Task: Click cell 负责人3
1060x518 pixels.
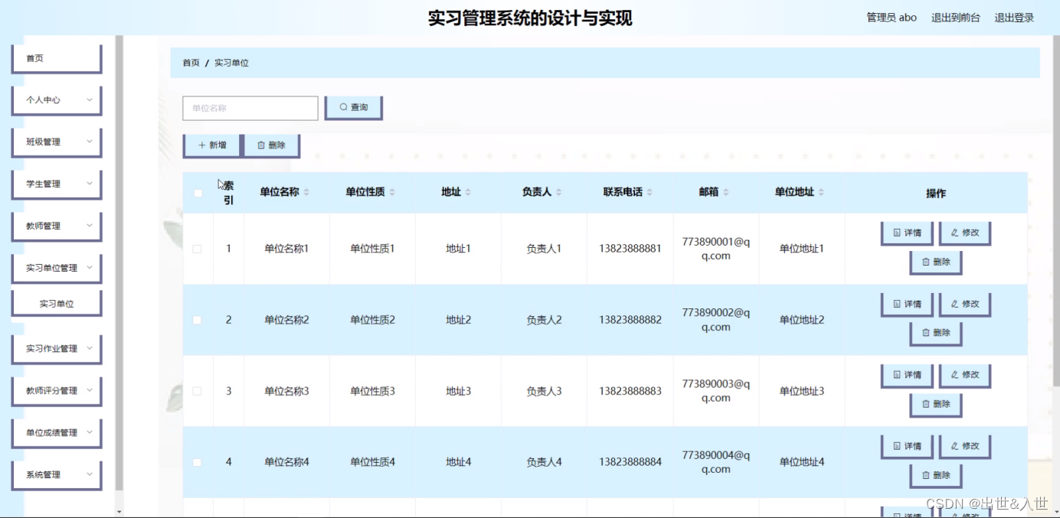Action: (544, 391)
